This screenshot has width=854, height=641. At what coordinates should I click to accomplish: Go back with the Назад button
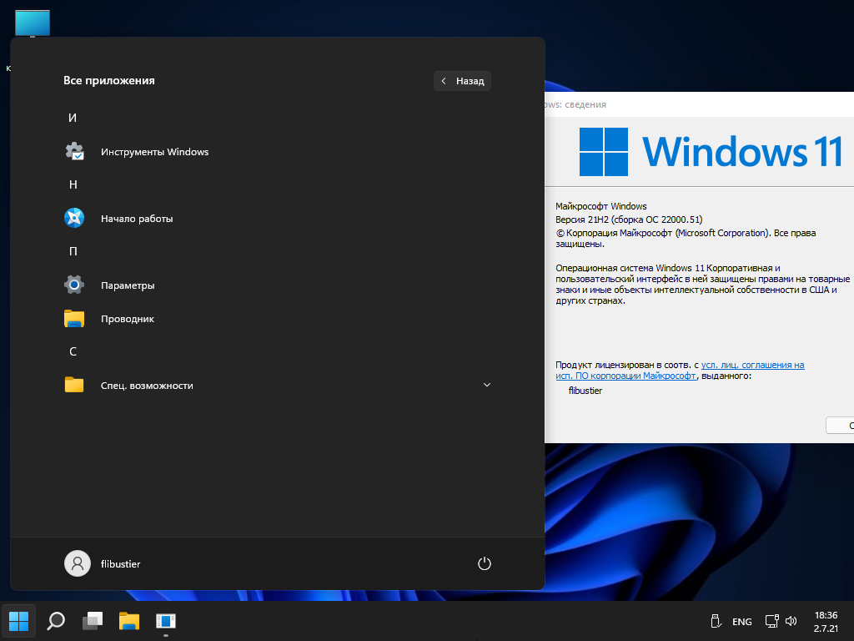[462, 81]
